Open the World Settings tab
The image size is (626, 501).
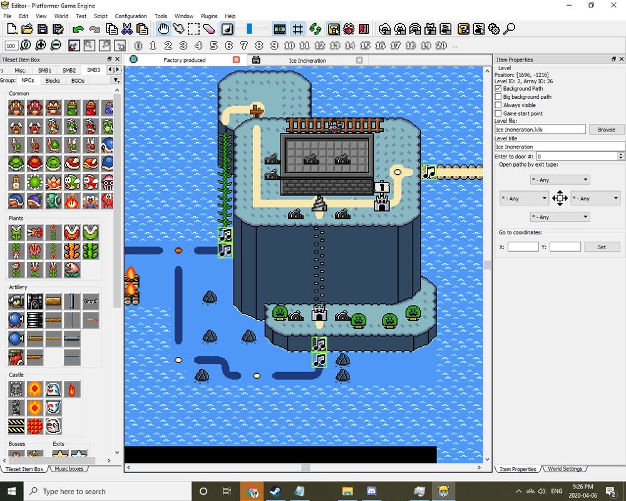coord(565,468)
